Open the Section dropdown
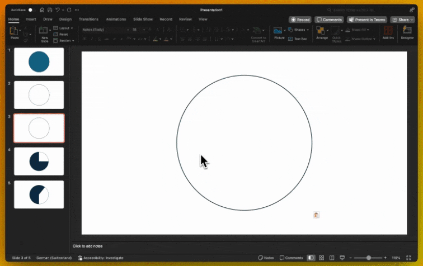Screen dimensions: 423x266 tap(64, 41)
